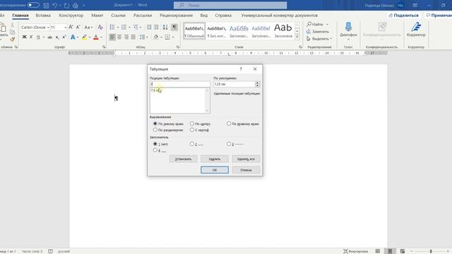This screenshot has width=452, height=254.
Task: Click the Justify alignment icon
Action: coord(133,37)
